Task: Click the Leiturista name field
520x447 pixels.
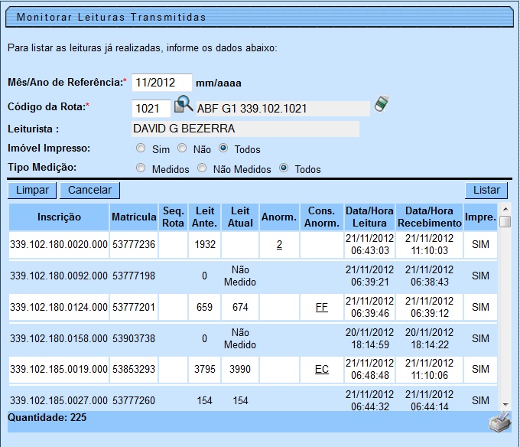Action: click(245, 129)
